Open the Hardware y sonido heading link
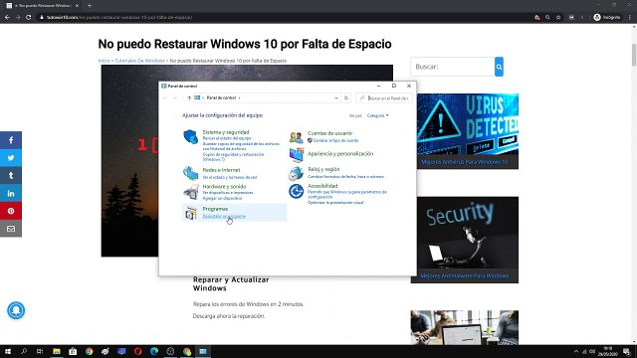The image size is (637, 358). click(x=224, y=186)
